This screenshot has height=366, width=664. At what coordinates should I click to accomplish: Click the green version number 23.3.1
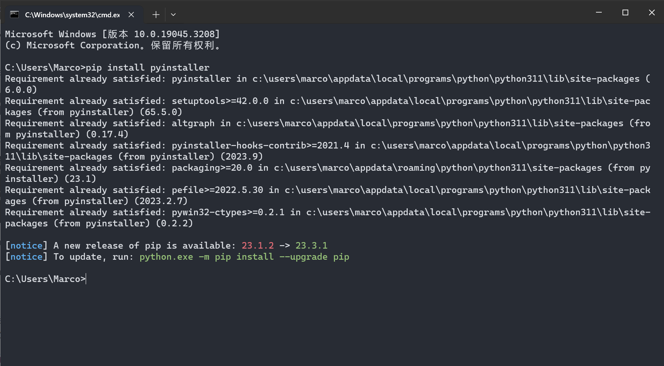pyautogui.click(x=311, y=246)
